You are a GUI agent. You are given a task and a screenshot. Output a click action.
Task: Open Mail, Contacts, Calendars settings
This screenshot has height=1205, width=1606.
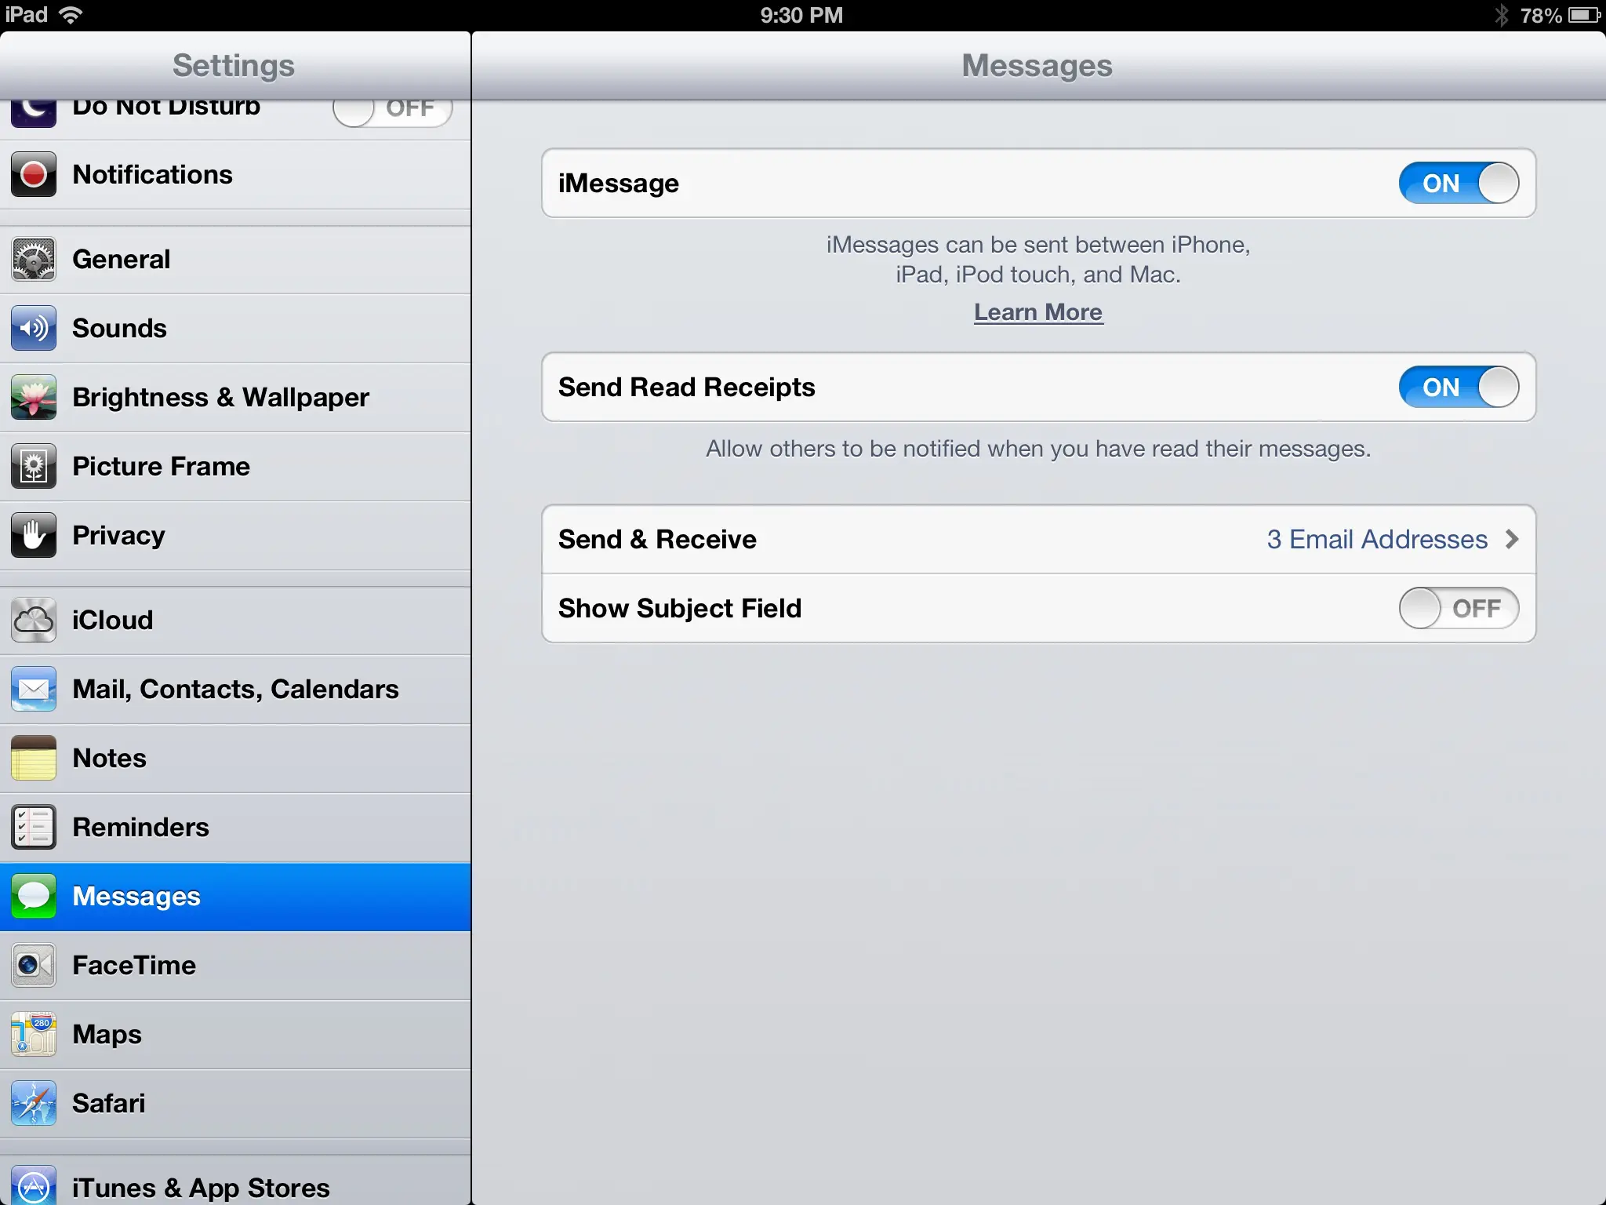235,689
